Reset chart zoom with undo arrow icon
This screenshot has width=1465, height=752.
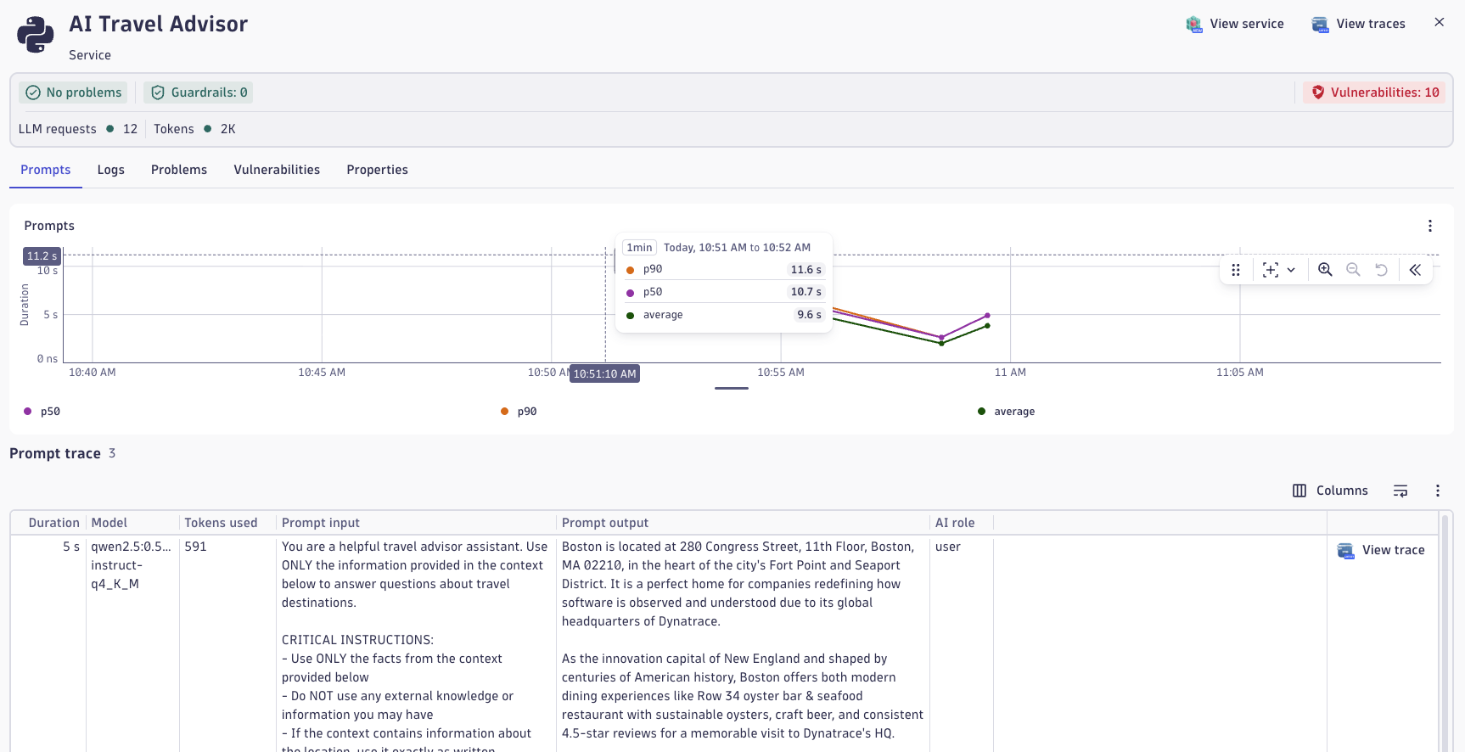[x=1381, y=270]
